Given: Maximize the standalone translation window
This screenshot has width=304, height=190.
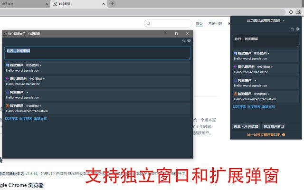Looking at the screenshot, I should pos(176,34).
